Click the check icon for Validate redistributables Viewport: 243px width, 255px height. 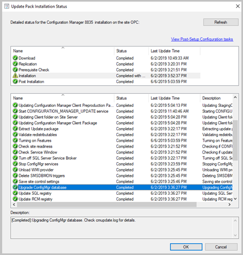point(15,135)
